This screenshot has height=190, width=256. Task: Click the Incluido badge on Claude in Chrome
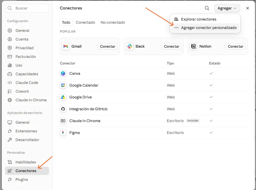pos(193,121)
